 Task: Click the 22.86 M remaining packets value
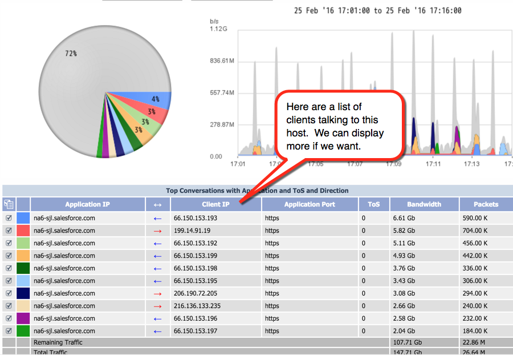click(x=474, y=342)
